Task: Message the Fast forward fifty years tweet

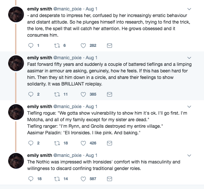Action: [110, 94]
